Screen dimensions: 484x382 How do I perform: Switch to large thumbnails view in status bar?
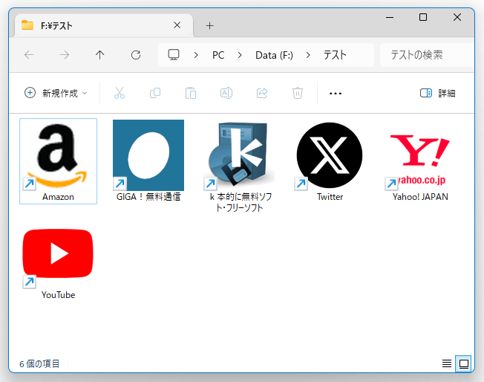click(464, 363)
